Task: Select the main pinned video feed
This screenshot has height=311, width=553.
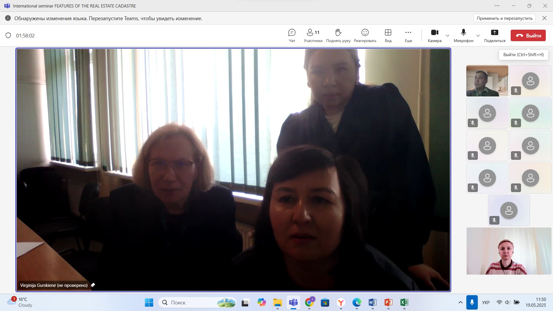Action: pyautogui.click(x=233, y=170)
